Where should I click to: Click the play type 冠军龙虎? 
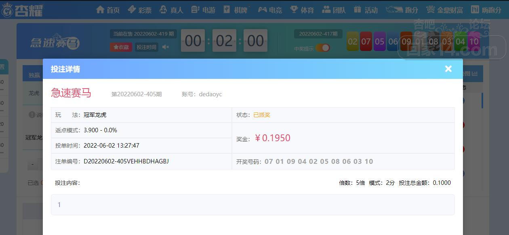point(95,115)
